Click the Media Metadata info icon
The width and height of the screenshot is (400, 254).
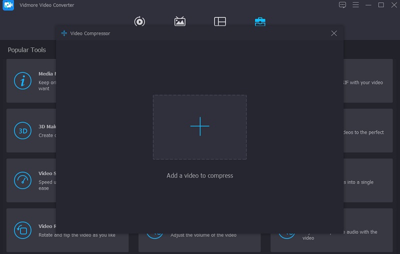(x=22, y=81)
